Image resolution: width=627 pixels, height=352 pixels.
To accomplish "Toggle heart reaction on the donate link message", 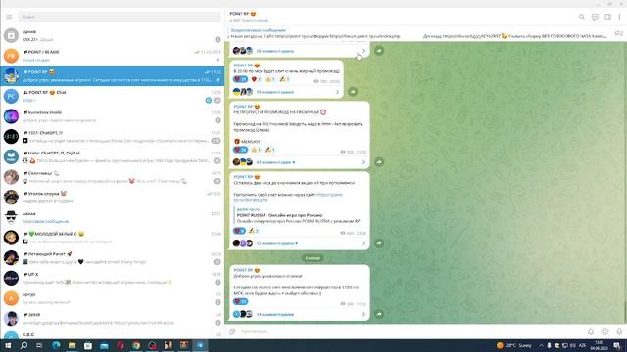I will (239, 231).
